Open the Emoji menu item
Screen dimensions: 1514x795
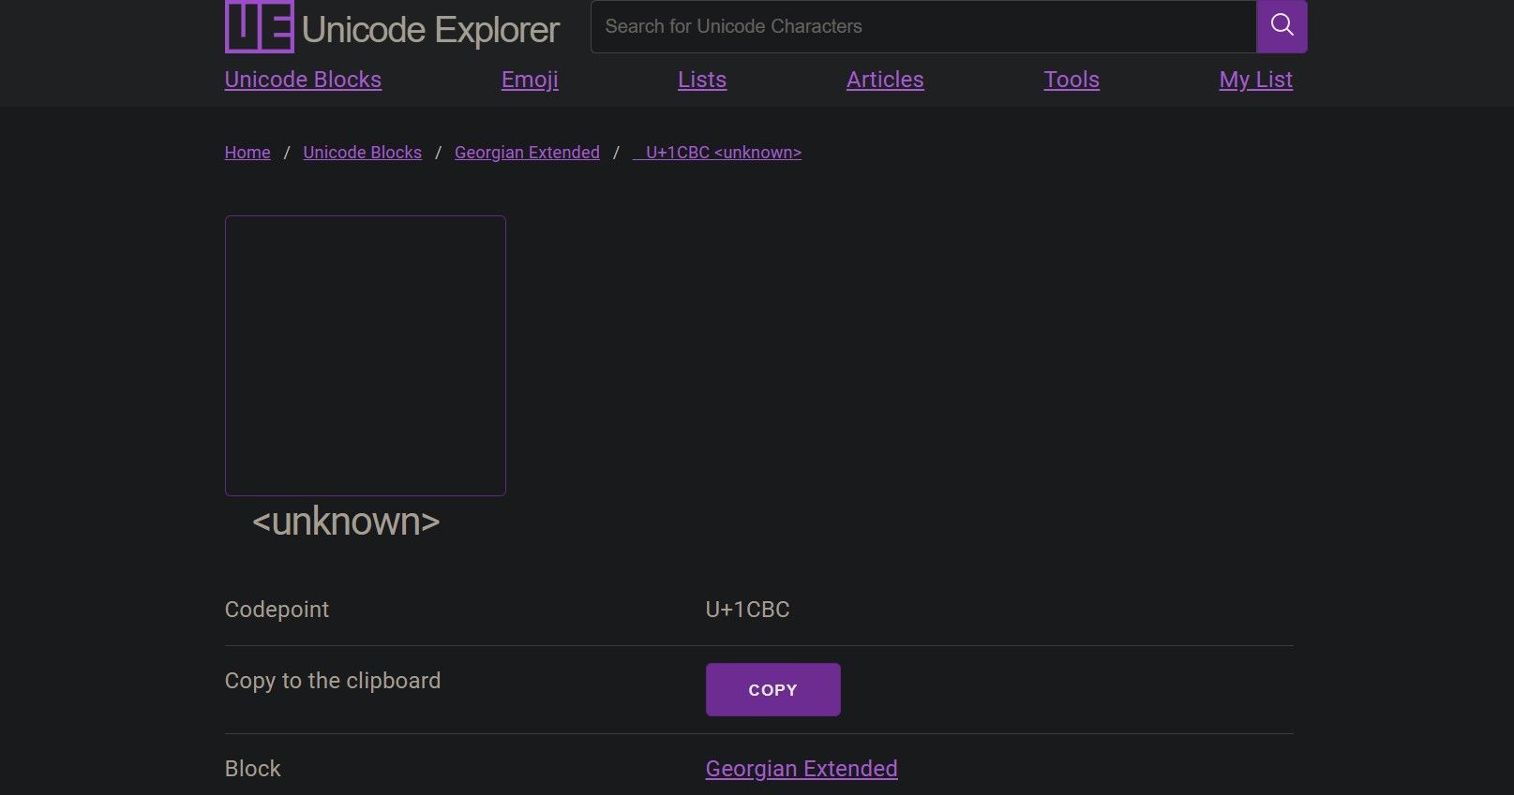pos(530,80)
